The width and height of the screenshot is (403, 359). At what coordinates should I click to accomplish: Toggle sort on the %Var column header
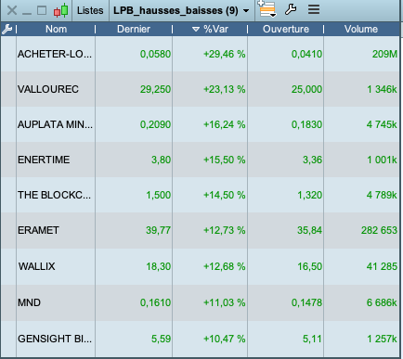[210, 29]
